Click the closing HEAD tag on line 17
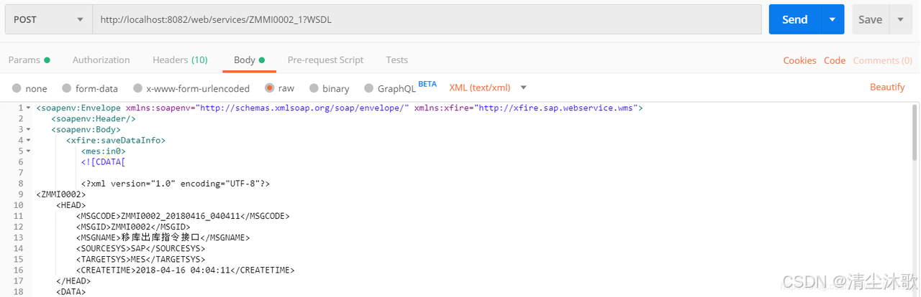The height and width of the screenshot is (297, 921). (x=73, y=281)
